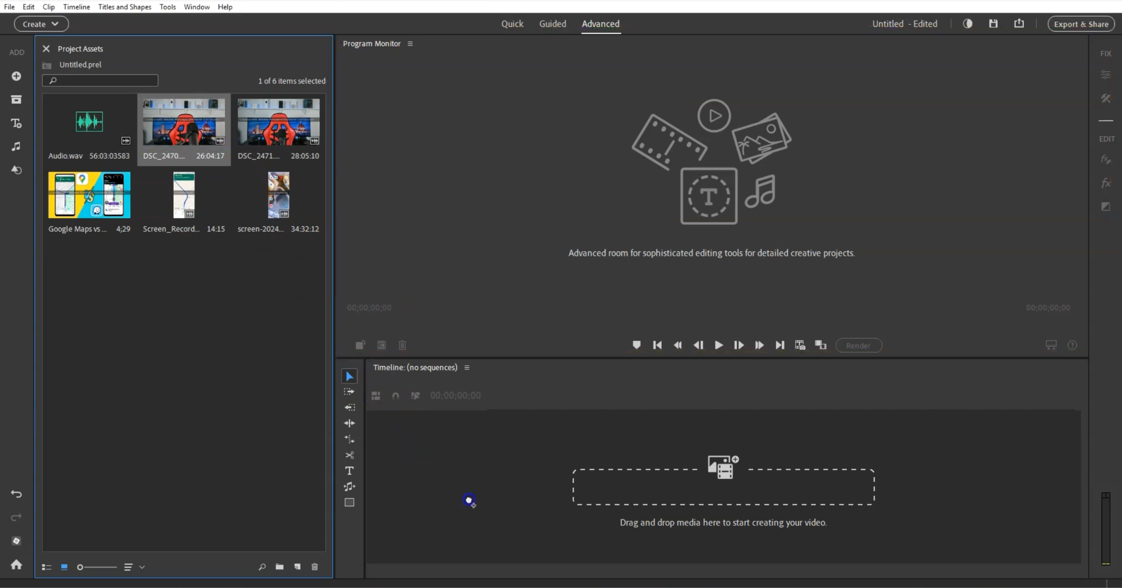Toggle snapping in the timeline
Screen dimensions: 1122x588
pyautogui.click(x=396, y=395)
